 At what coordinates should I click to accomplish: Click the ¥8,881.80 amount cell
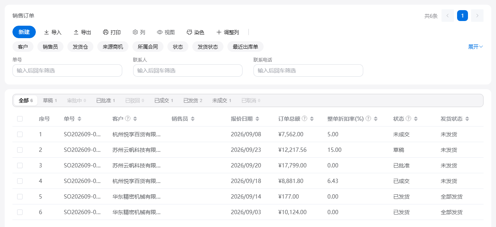point(291,181)
